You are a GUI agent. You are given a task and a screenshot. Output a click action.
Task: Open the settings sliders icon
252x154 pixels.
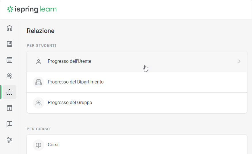tap(9, 140)
